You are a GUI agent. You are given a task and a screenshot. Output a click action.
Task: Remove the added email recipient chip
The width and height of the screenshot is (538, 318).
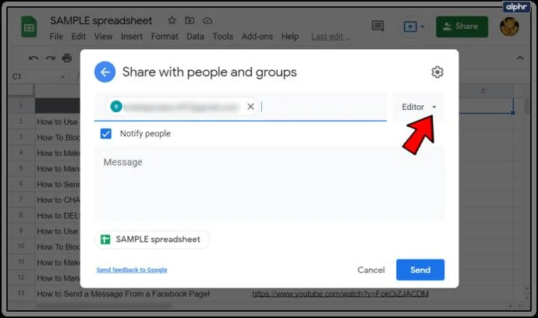[251, 107]
